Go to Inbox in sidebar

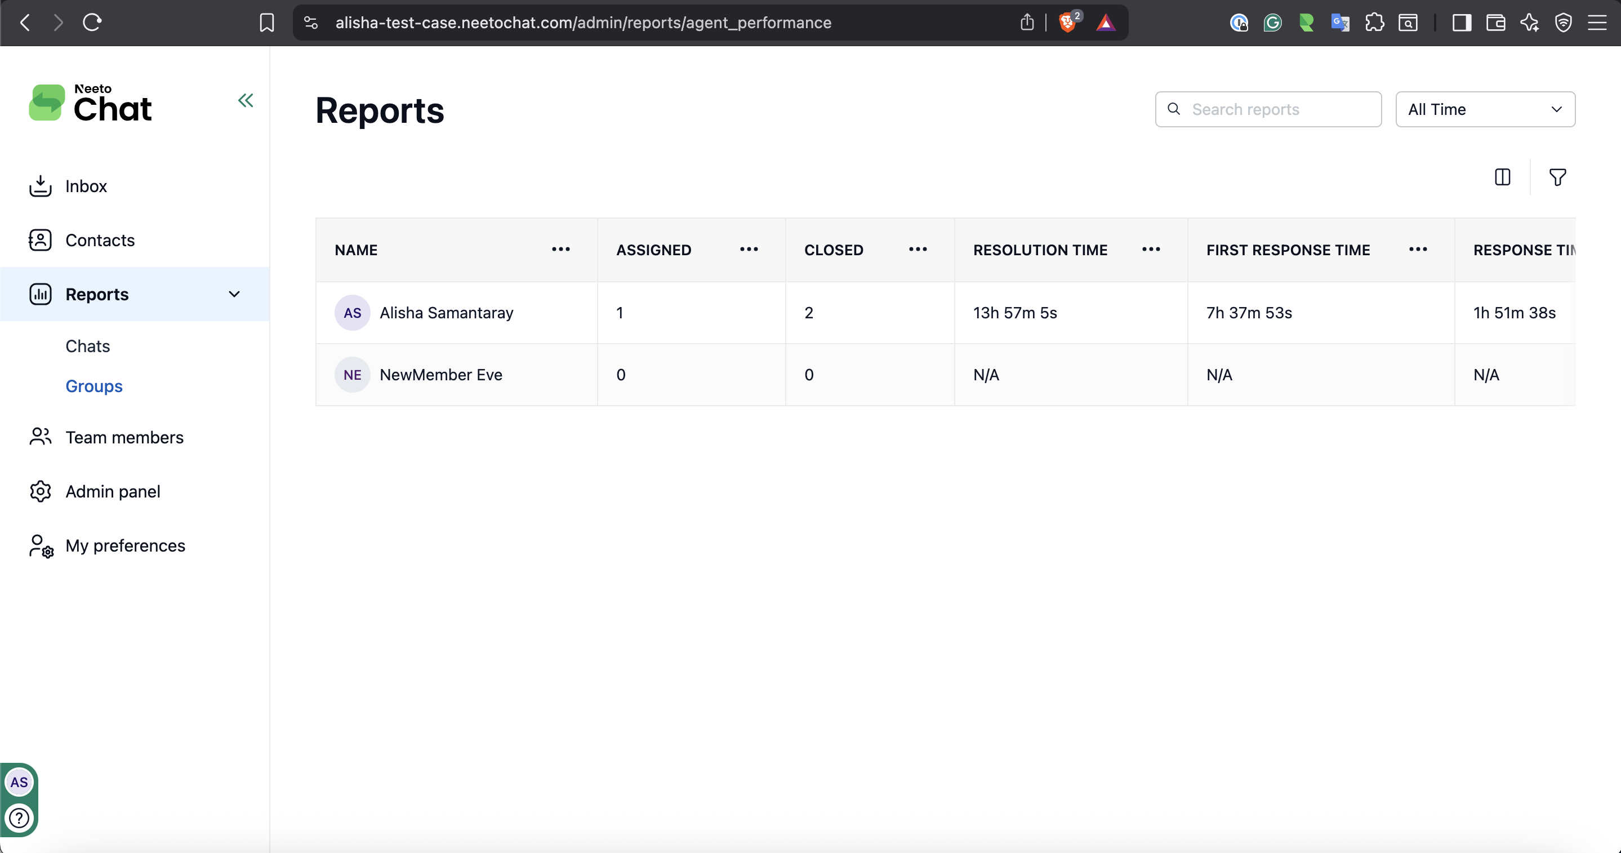(x=86, y=186)
